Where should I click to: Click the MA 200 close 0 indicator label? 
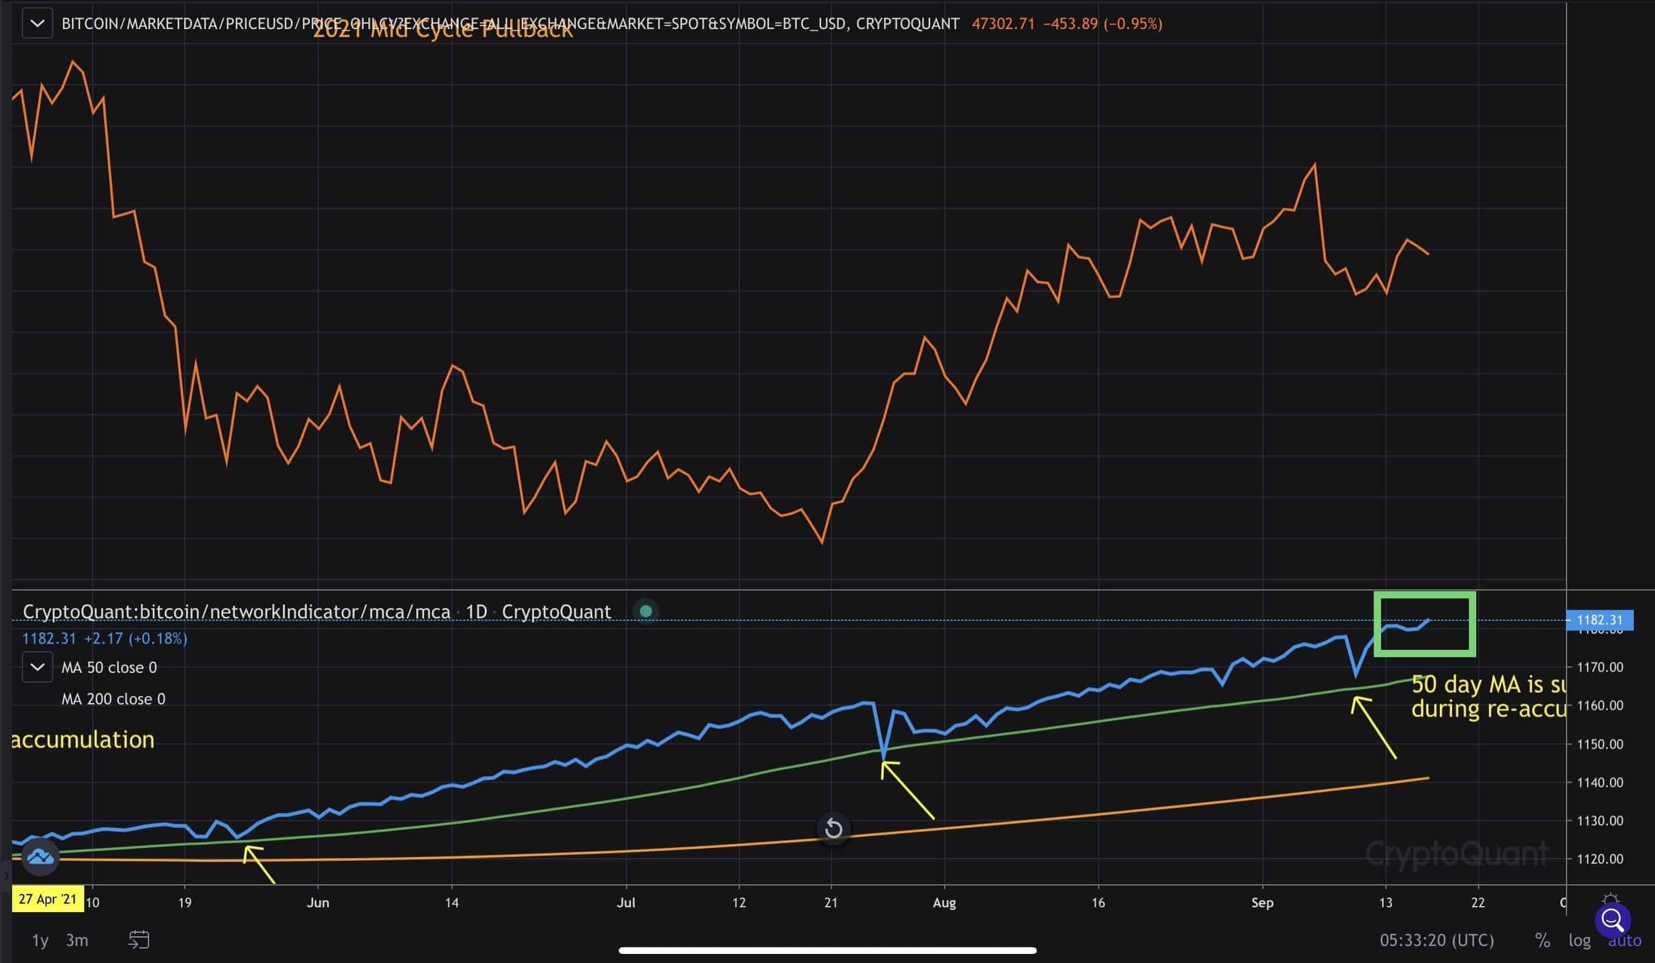pyautogui.click(x=114, y=699)
